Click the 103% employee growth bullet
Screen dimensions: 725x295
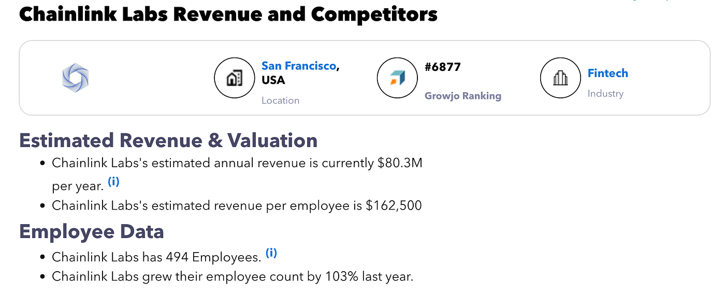pos(233,276)
